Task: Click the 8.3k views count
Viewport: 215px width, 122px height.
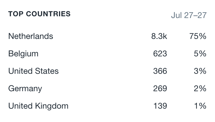Action: tap(159, 36)
